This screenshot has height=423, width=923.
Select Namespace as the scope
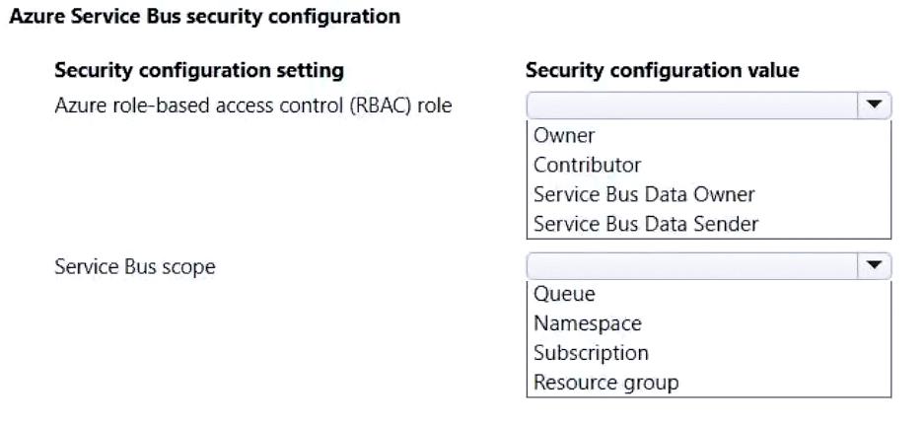[587, 323]
